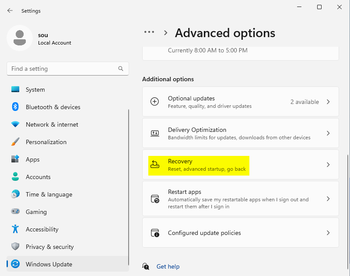Click the Local Account label

point(54,43)
